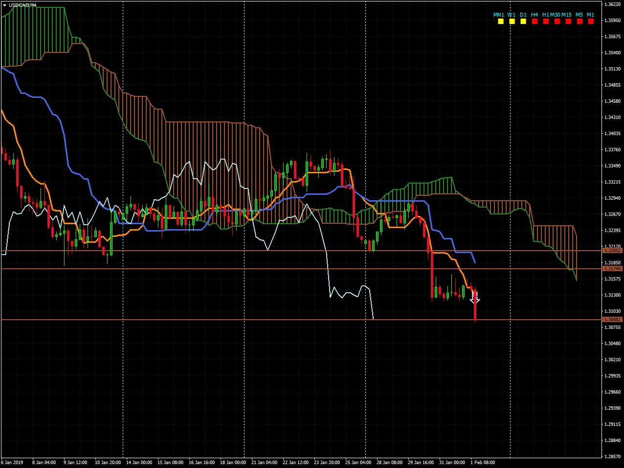Select the H4 timeframe label
624x468 pixels.
535,15
